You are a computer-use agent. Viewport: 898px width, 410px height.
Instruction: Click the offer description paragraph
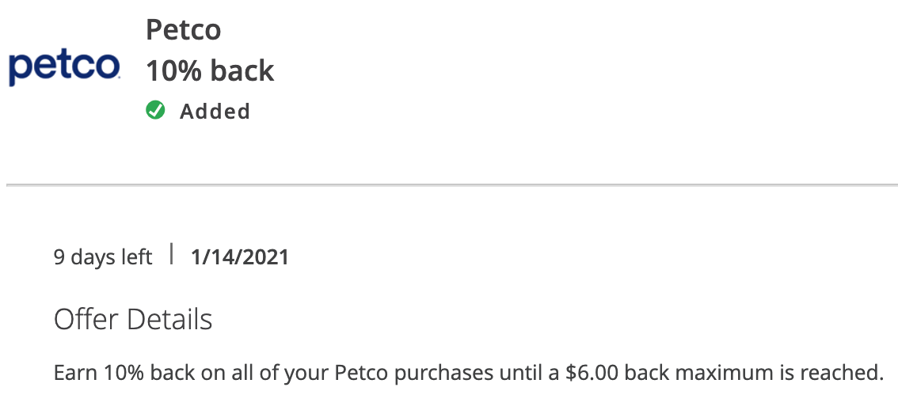point(469,373)
